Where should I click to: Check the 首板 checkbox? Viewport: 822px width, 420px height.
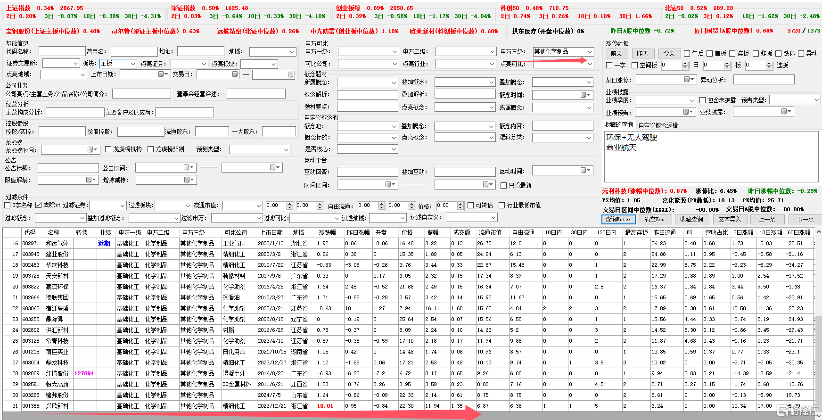(x=709, y=53)
